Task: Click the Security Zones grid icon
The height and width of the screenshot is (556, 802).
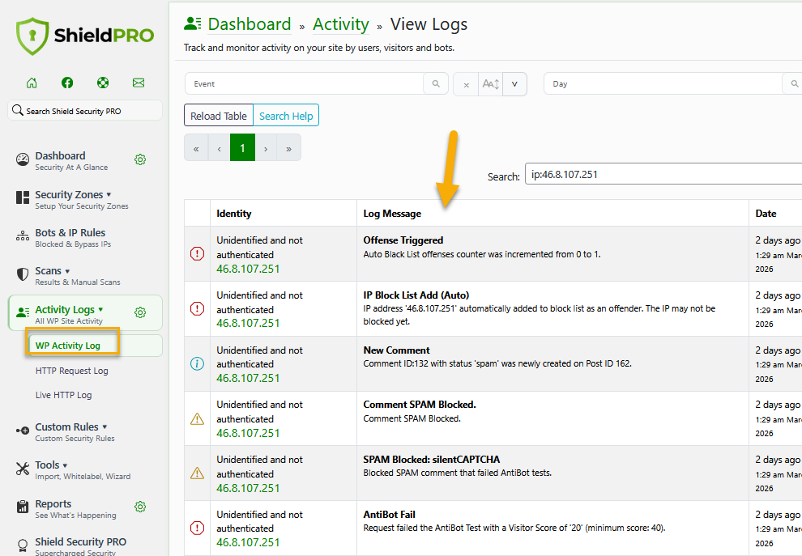Action: 23,197
